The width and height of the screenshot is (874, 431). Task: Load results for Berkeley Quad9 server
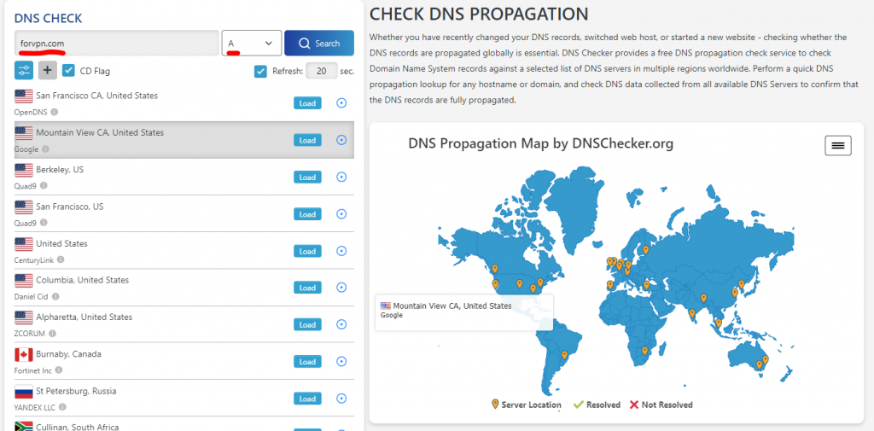pos(307,178)
